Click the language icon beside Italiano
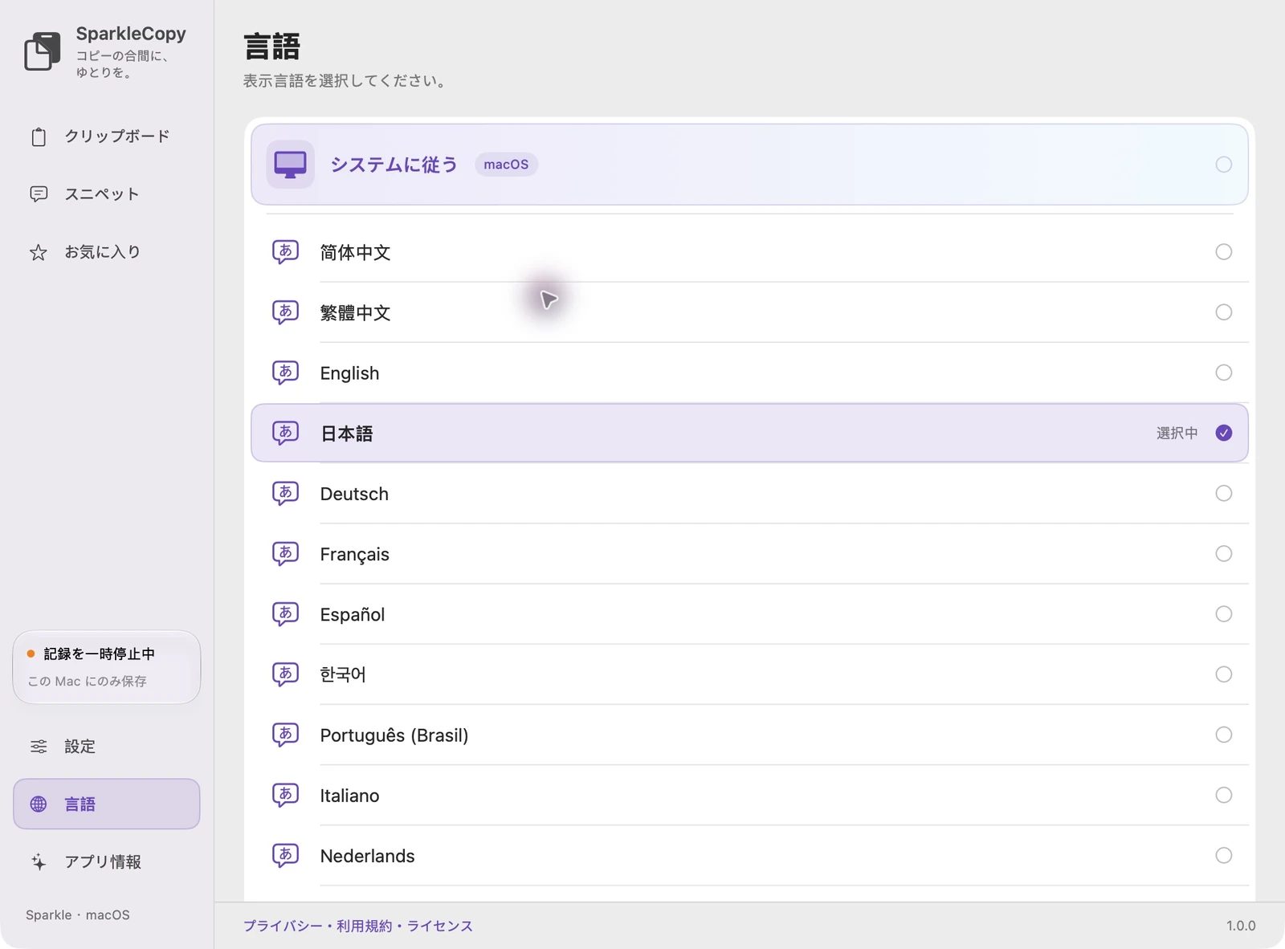The width and height of the screenshot is (1285, 949). click(285, 795)
